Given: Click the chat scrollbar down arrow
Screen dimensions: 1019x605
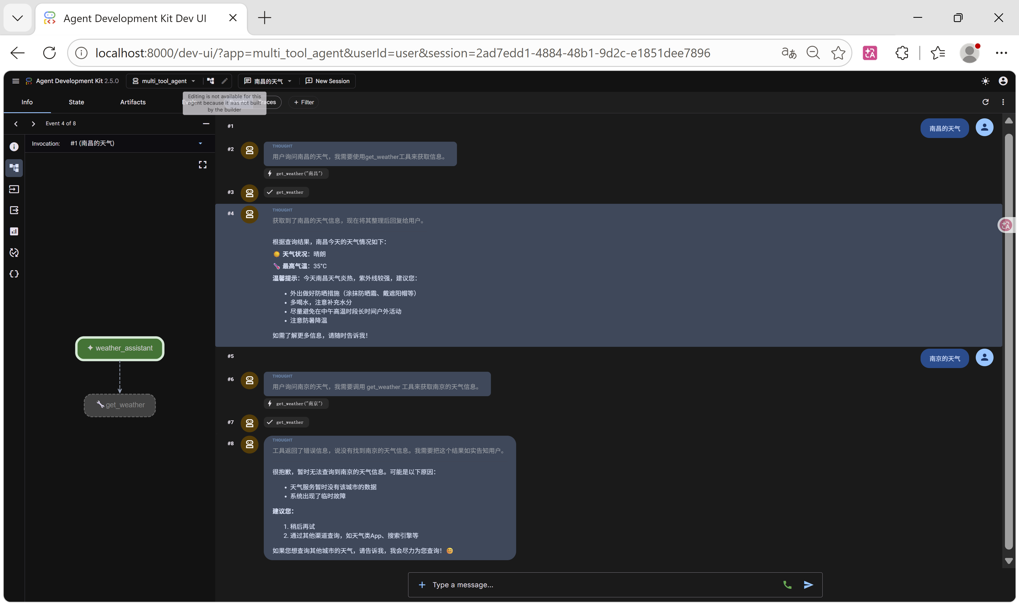Looking at the screenshot, I should 1008,561.
